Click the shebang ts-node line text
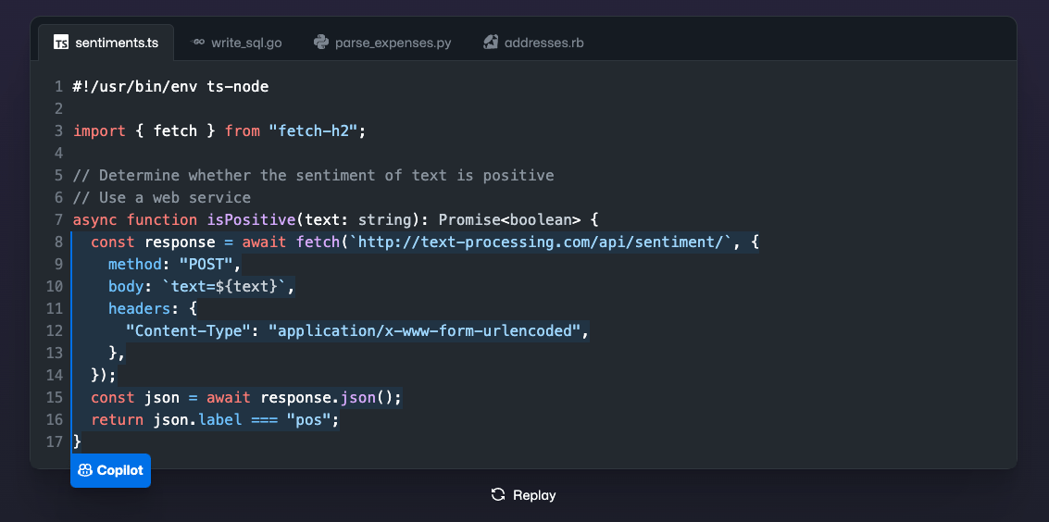 [x=170, y=86]
